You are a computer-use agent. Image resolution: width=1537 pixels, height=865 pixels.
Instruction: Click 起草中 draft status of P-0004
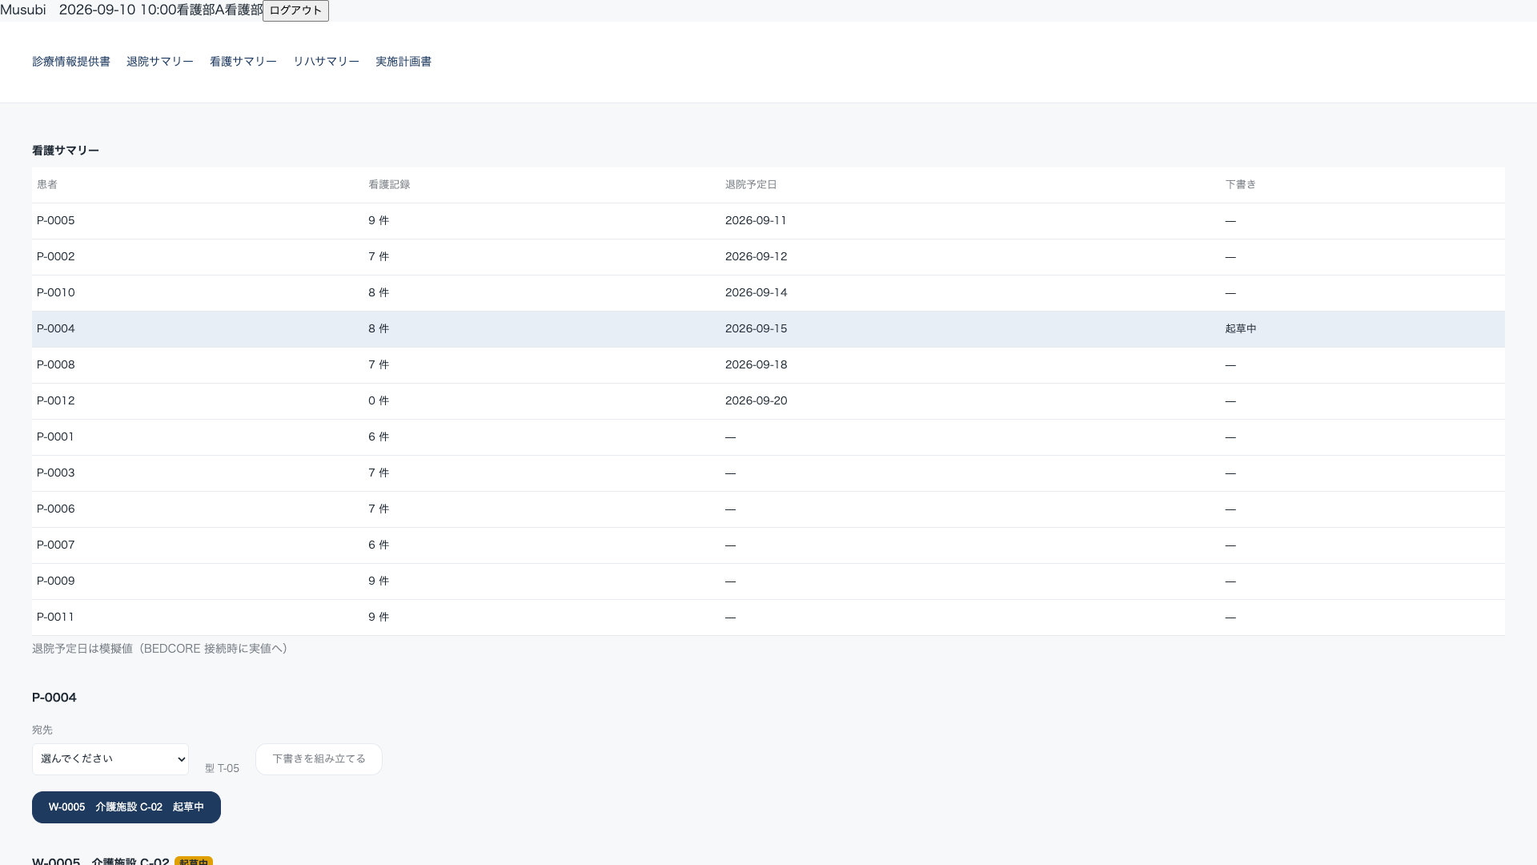pos(1241,329)
